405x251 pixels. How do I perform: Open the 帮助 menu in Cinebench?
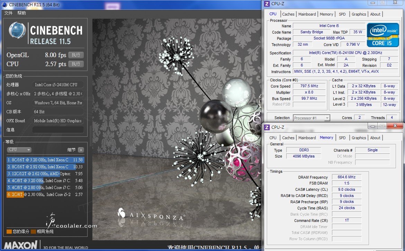22,13
